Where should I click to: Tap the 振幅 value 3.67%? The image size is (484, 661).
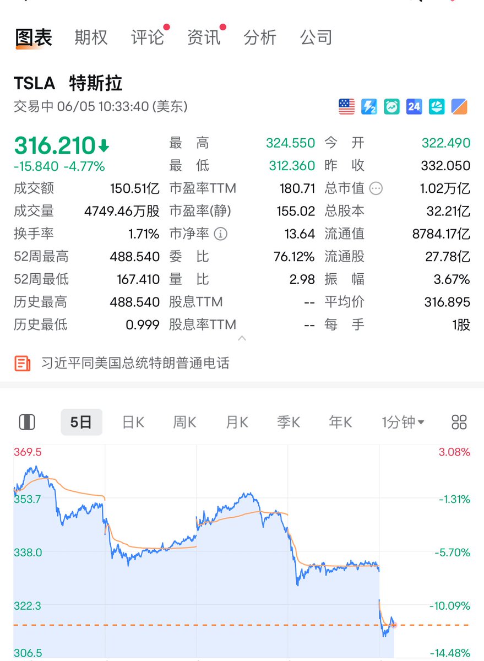452,279
